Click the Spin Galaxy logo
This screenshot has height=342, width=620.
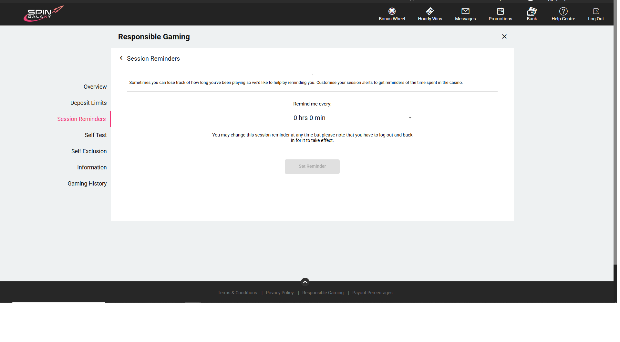coord(44,14)
